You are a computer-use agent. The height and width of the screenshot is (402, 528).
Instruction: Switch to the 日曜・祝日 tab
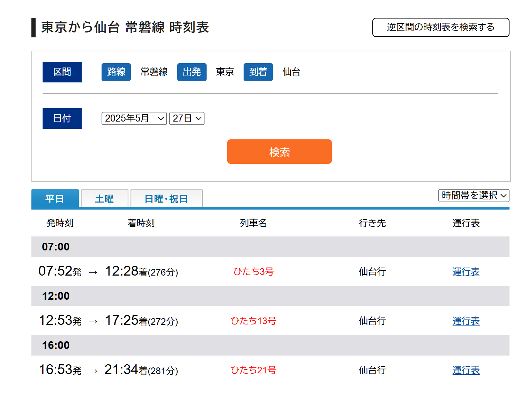click(x=166, y=198)
